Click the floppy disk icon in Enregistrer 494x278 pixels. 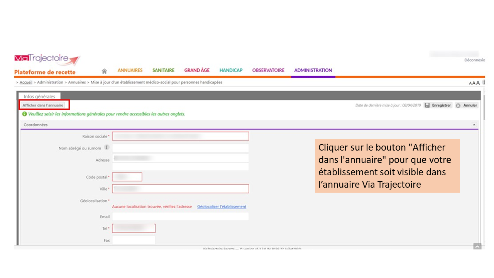coord(427,105)
